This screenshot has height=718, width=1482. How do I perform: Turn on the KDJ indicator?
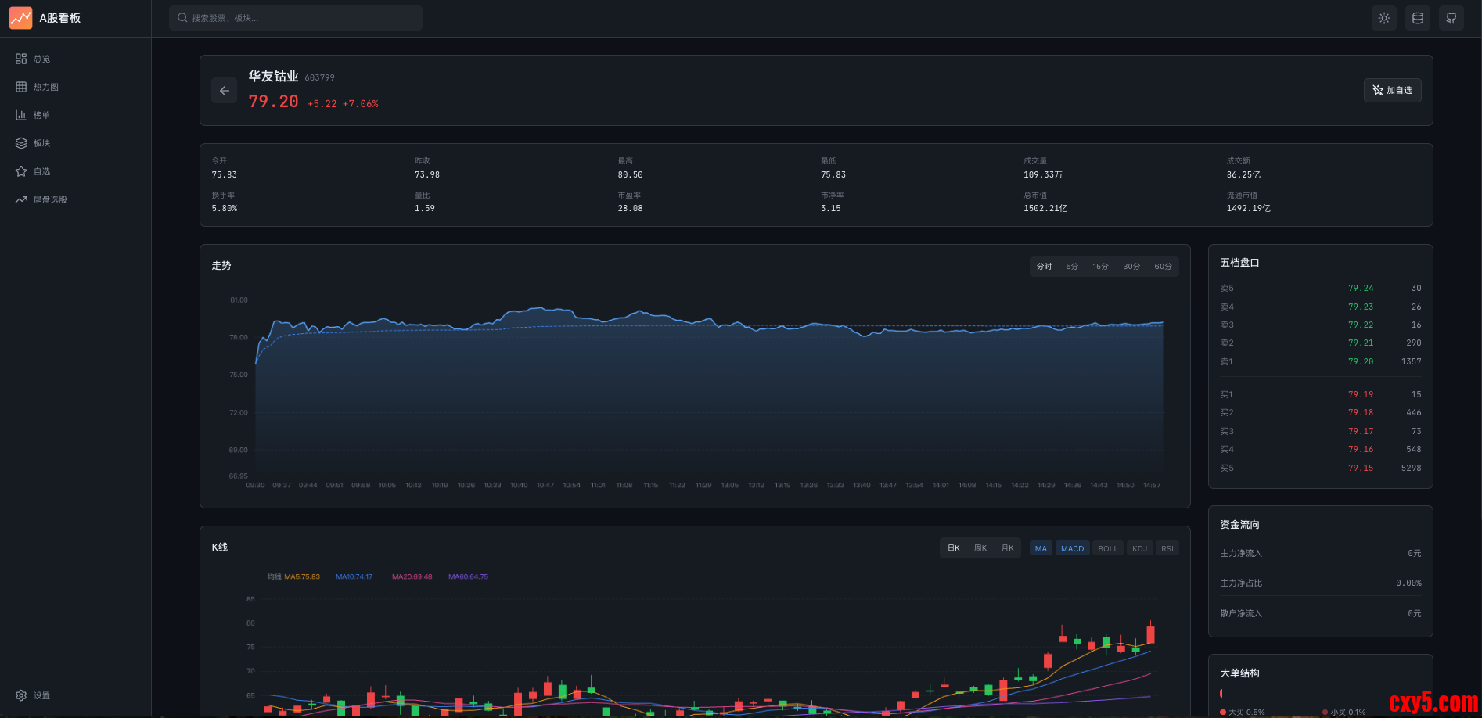(1139, 548)
